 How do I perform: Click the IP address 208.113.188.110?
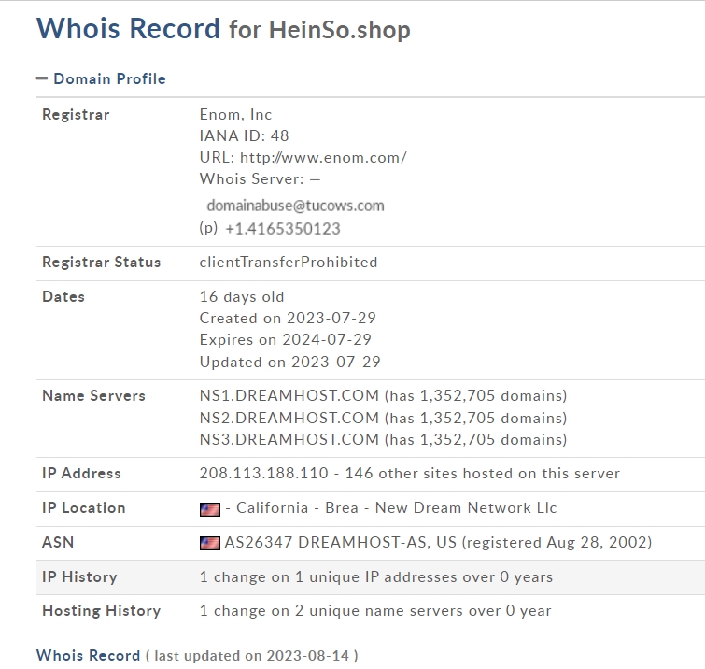point(264,474)
